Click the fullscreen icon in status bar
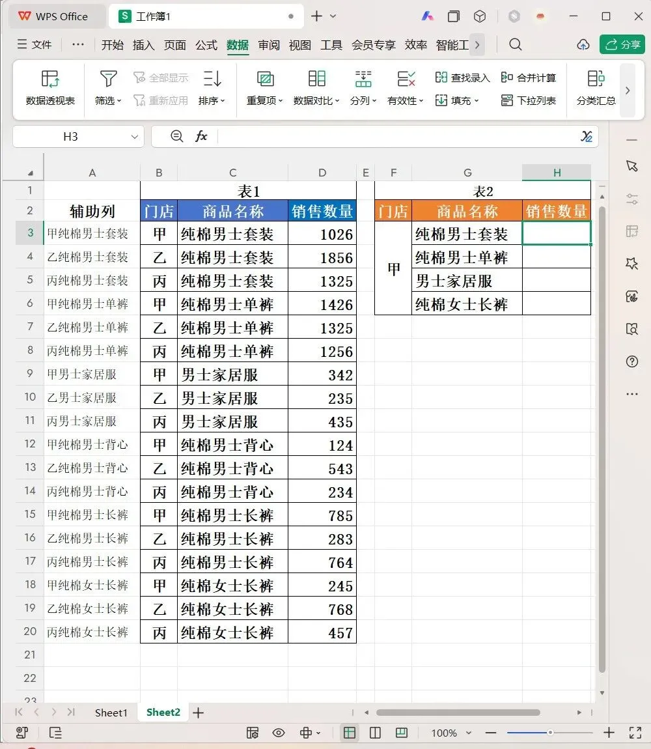Viewport: 651px width, 749px height. point(635,732)
